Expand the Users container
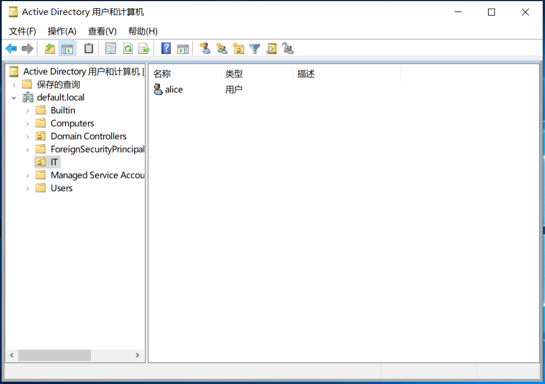The height and width of the screenshot is (384, 545). coord(28,189)
